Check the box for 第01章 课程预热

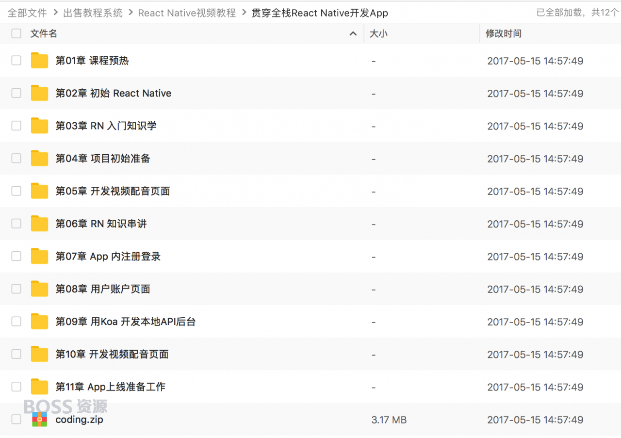(x=16, y=60)
